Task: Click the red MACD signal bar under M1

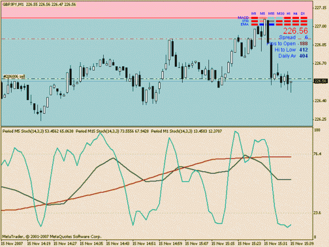Action: 254,18
